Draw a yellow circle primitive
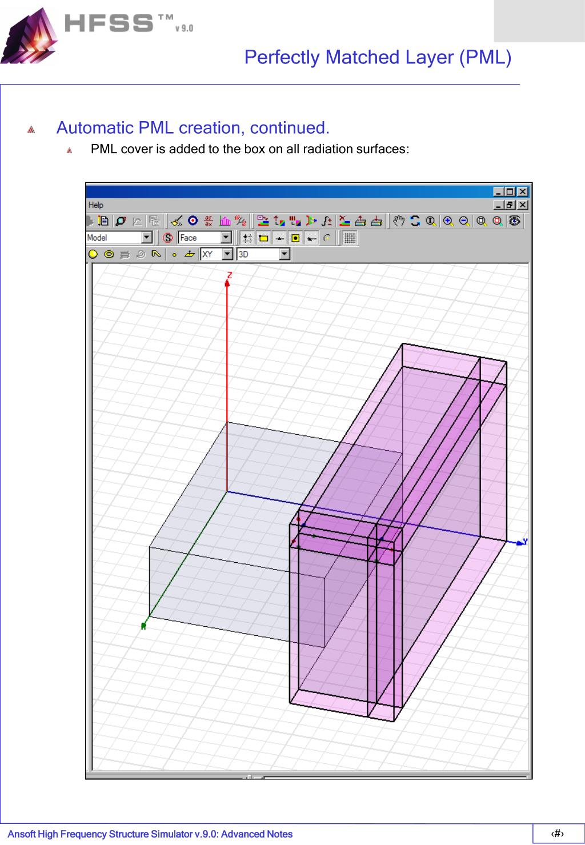Viewport: 585px width, 845px height. pyautogui.click(x=92, y=254)
